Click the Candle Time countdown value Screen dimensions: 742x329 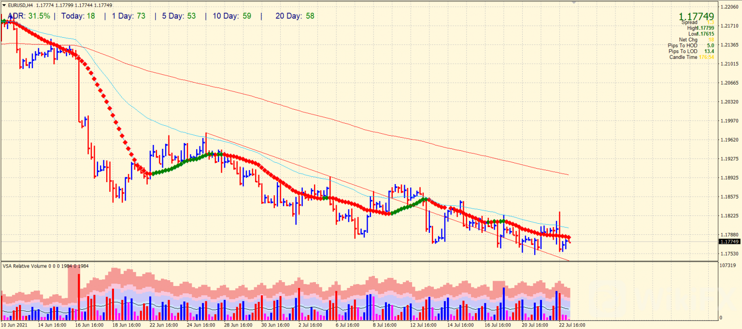pos(707,57)
